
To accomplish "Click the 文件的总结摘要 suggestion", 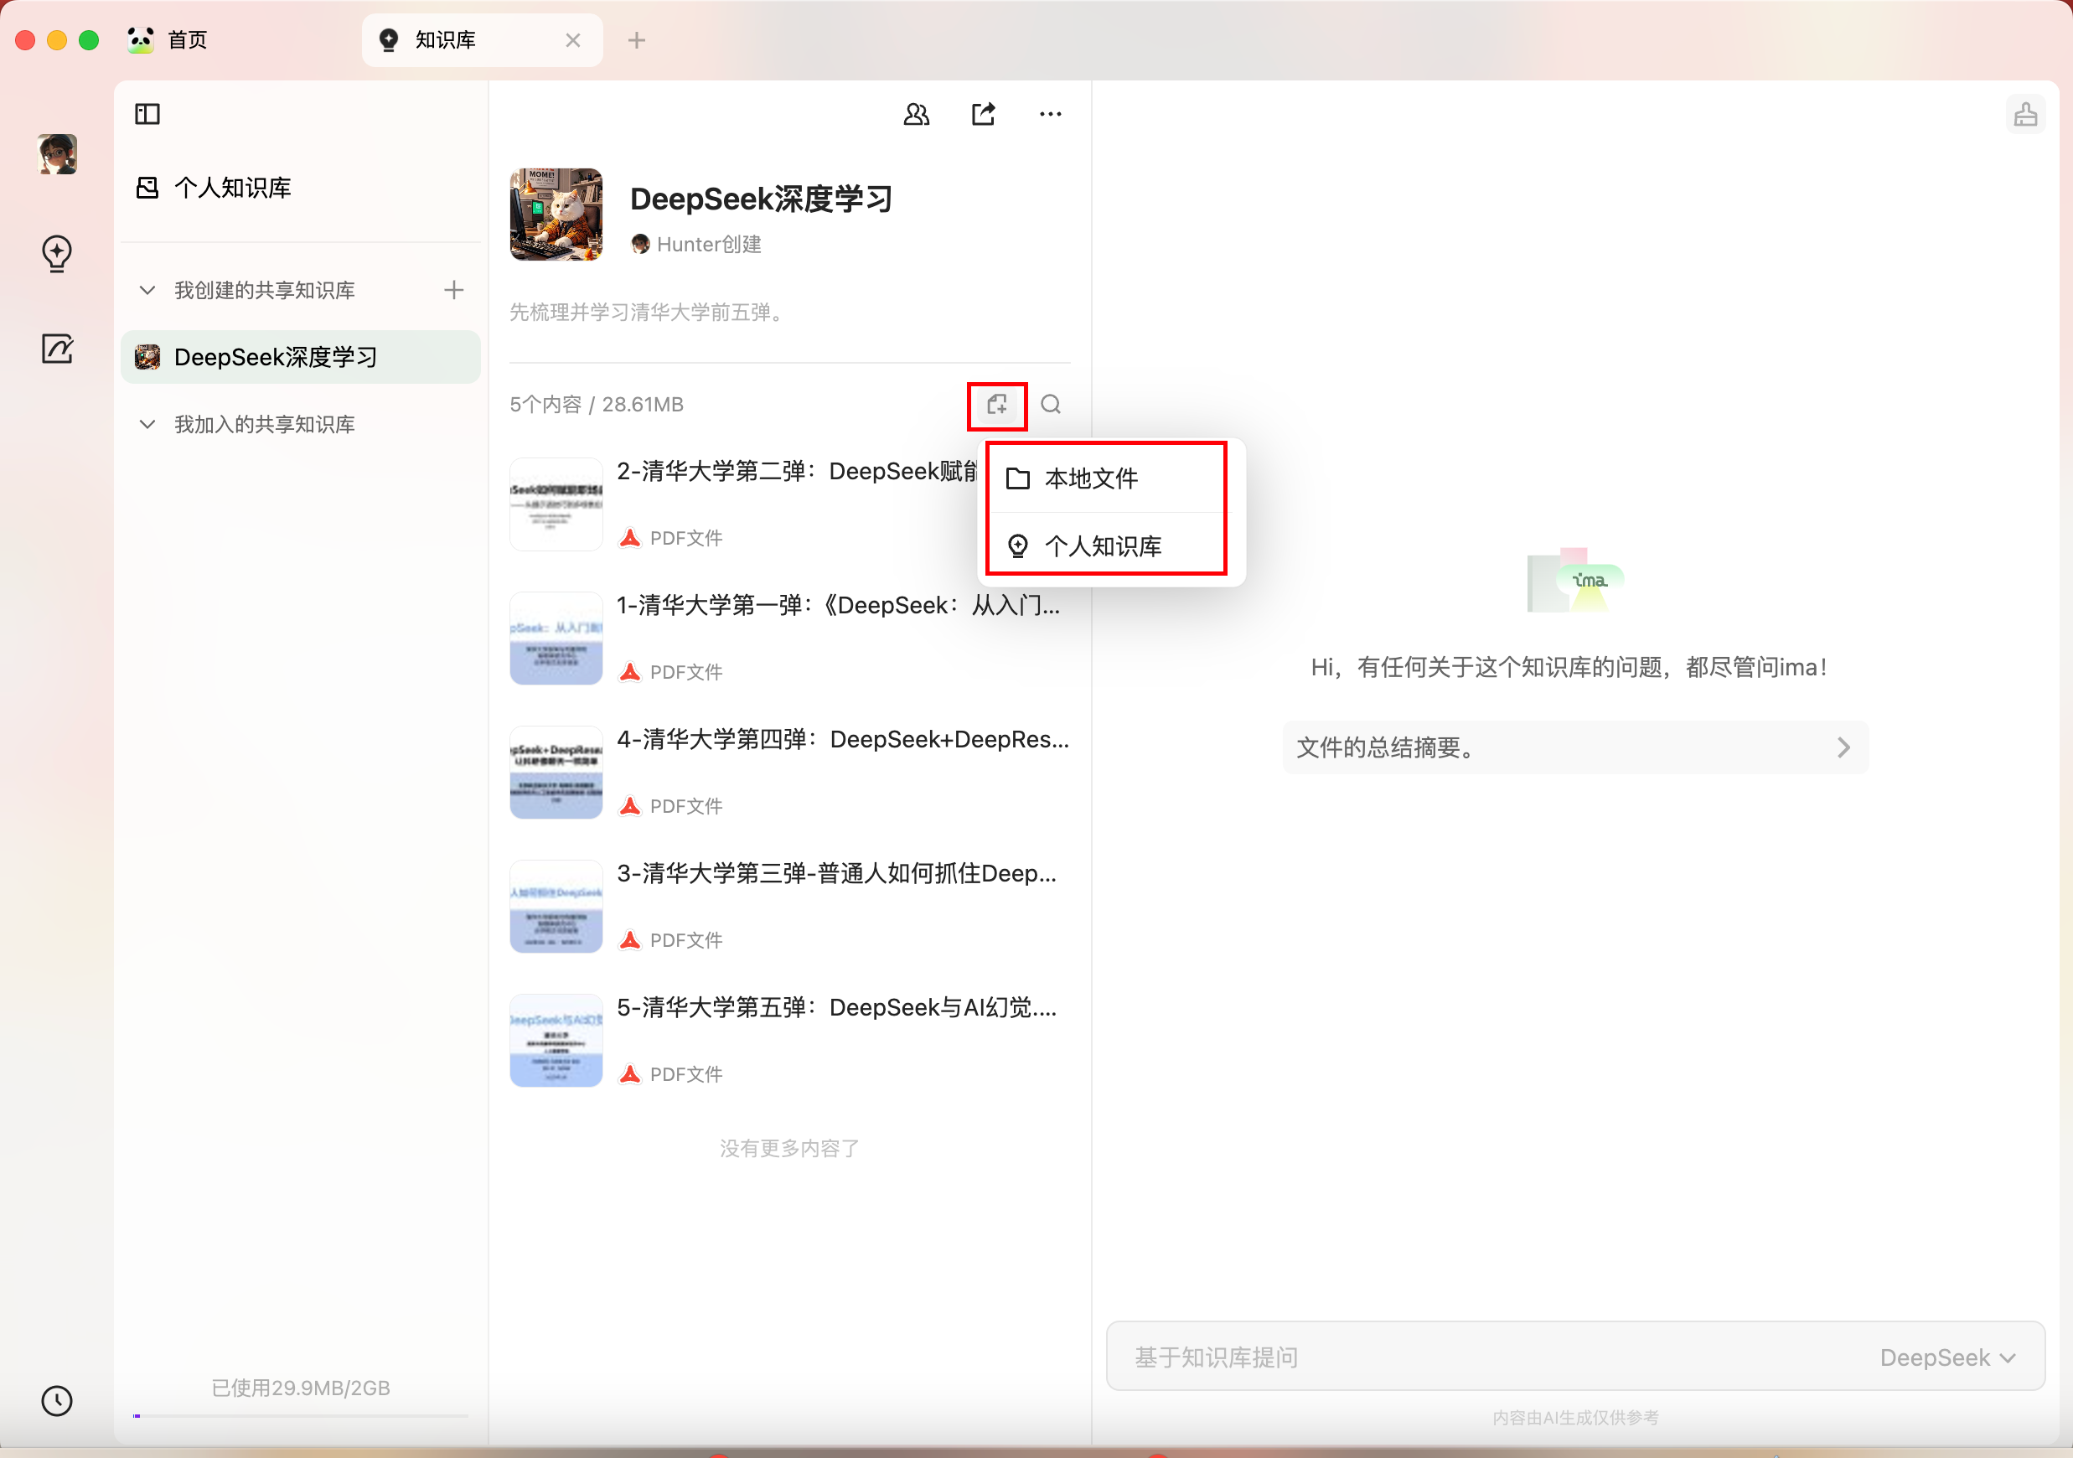I will [1574, 747].
